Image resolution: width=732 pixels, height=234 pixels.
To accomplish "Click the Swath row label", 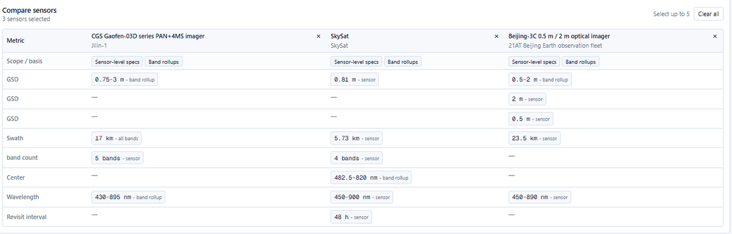I will pyautogui.click(x=15, y=138).
